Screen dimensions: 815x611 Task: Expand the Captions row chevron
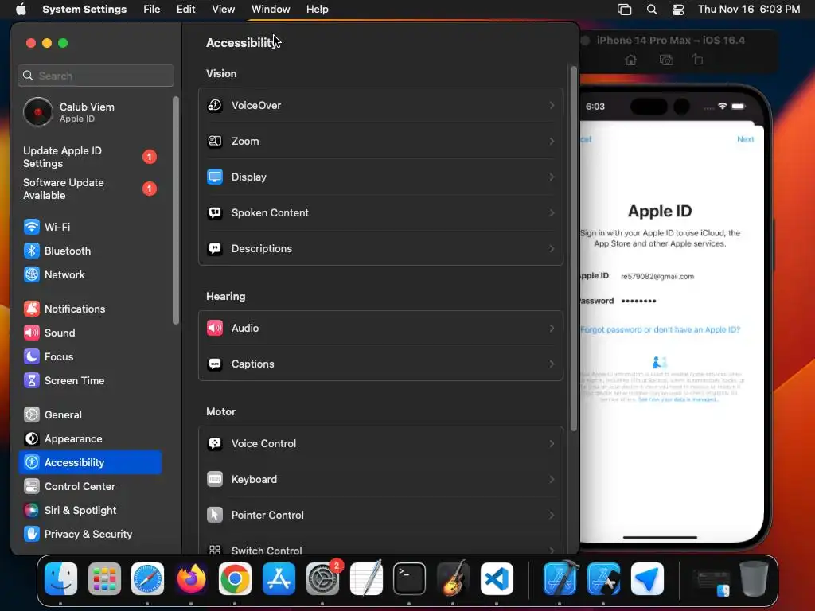[x=552, y=364]
